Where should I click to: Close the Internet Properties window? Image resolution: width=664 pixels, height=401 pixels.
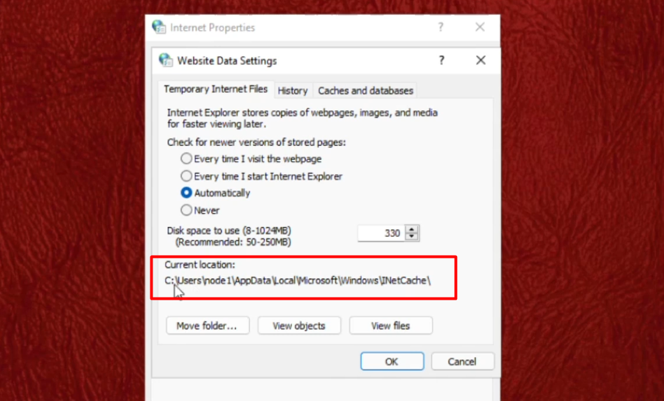point(479,27)
